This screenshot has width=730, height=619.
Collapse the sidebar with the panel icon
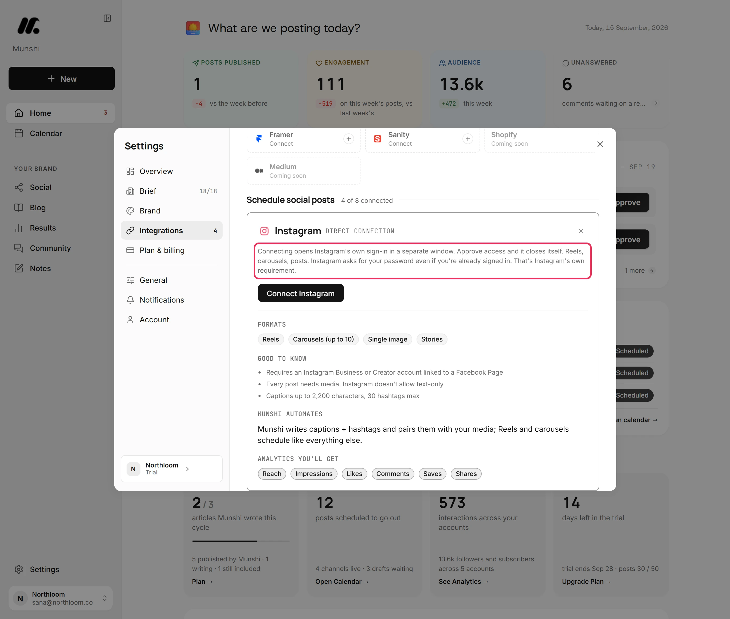tap(107, 18)
